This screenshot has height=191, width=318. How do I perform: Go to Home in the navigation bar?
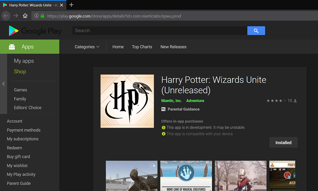(118, 47)
